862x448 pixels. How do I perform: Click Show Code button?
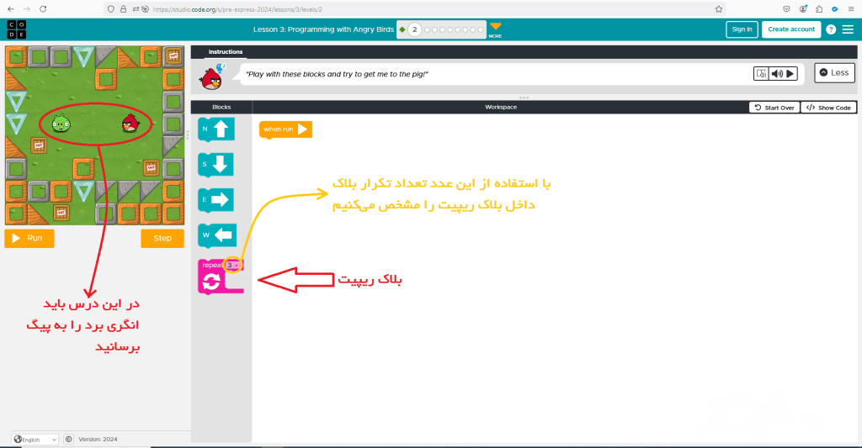click(828, 108)
